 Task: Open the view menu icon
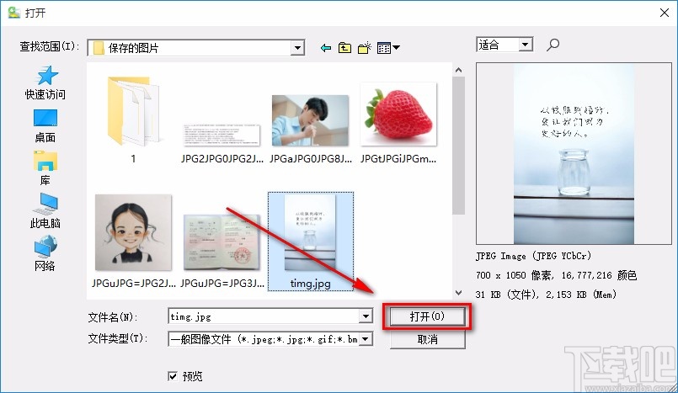[388, 48]
